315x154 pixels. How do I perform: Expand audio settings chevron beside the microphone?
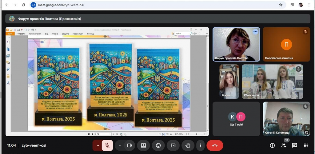(98, 145)
